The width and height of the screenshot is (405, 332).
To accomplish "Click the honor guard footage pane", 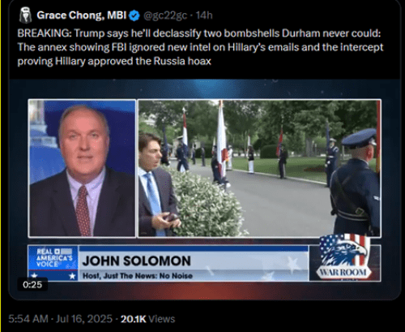I will 259,168.
